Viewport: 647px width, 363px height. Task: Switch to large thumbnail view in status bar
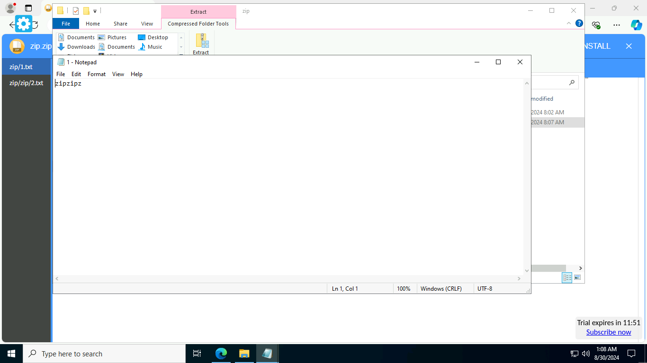pos(577,277)
